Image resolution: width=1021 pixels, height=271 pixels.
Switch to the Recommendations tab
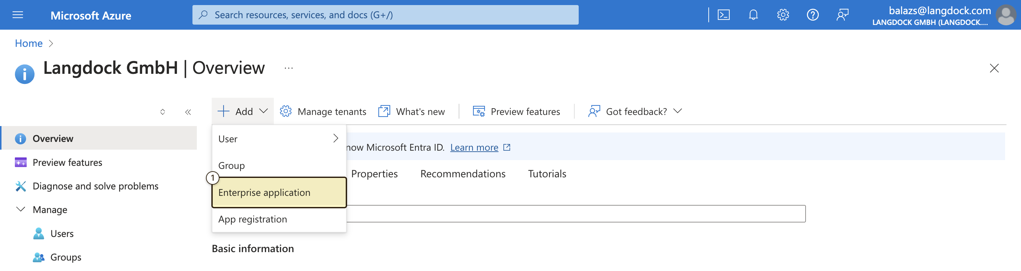(463, 174)
